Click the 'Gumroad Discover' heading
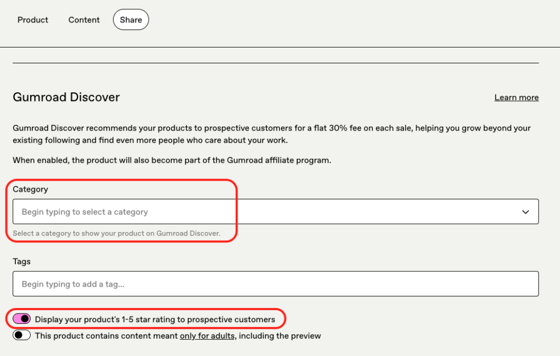Screen dimensions: 560x356 (66, 97)
